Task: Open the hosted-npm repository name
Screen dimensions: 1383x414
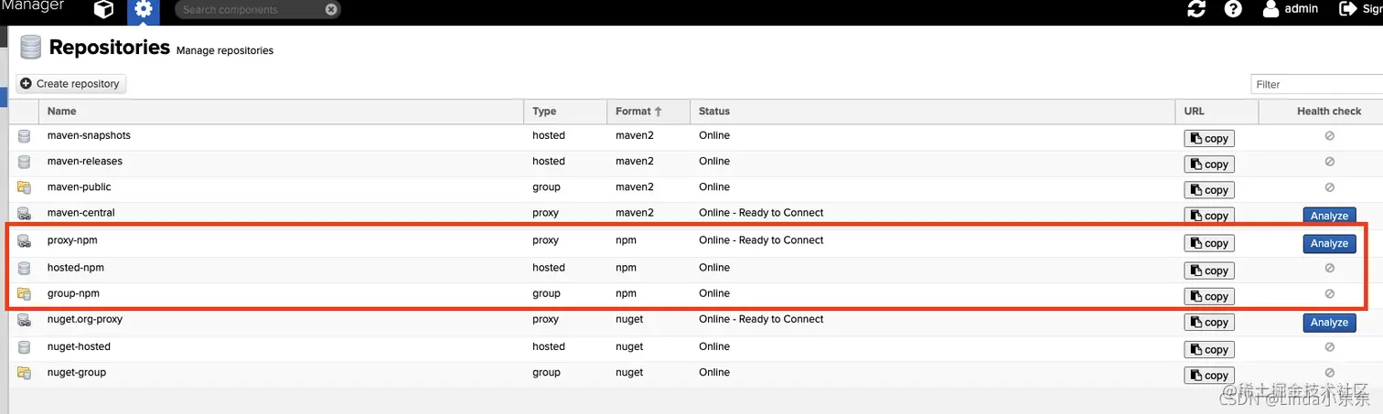Action: pos(74,267)
